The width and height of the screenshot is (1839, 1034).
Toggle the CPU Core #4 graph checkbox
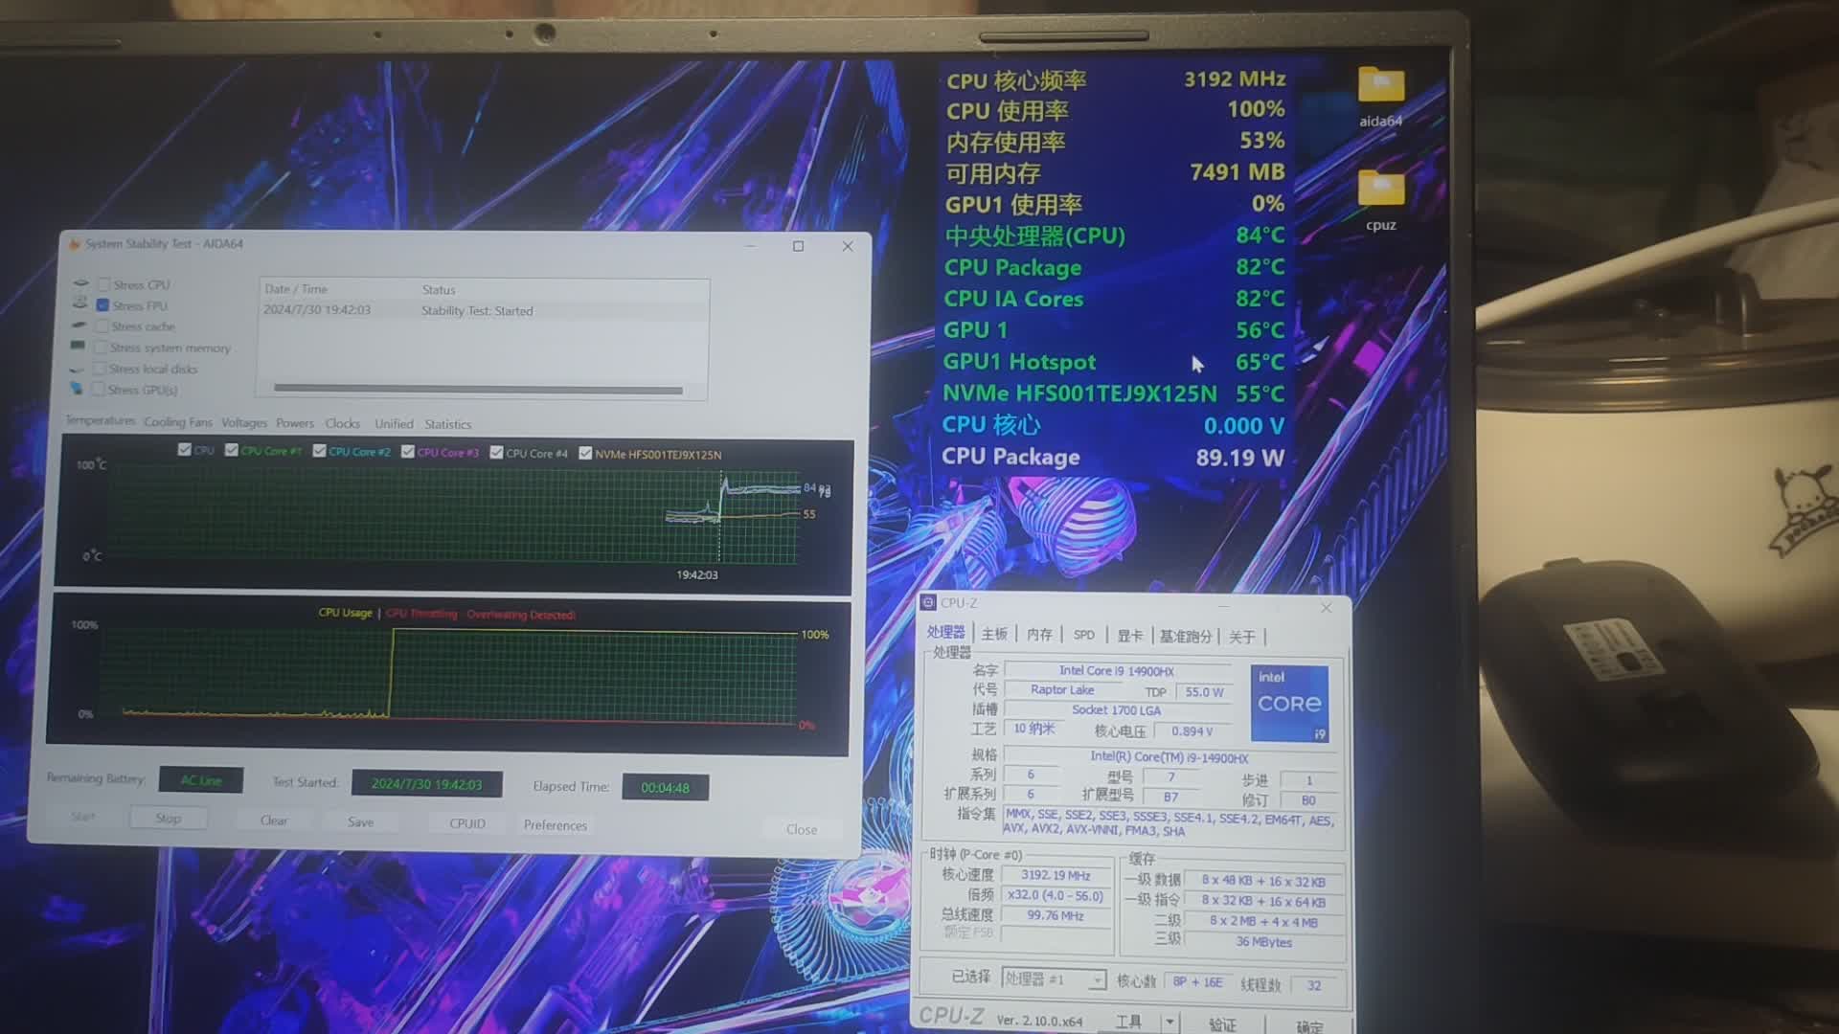click(496, 453)
